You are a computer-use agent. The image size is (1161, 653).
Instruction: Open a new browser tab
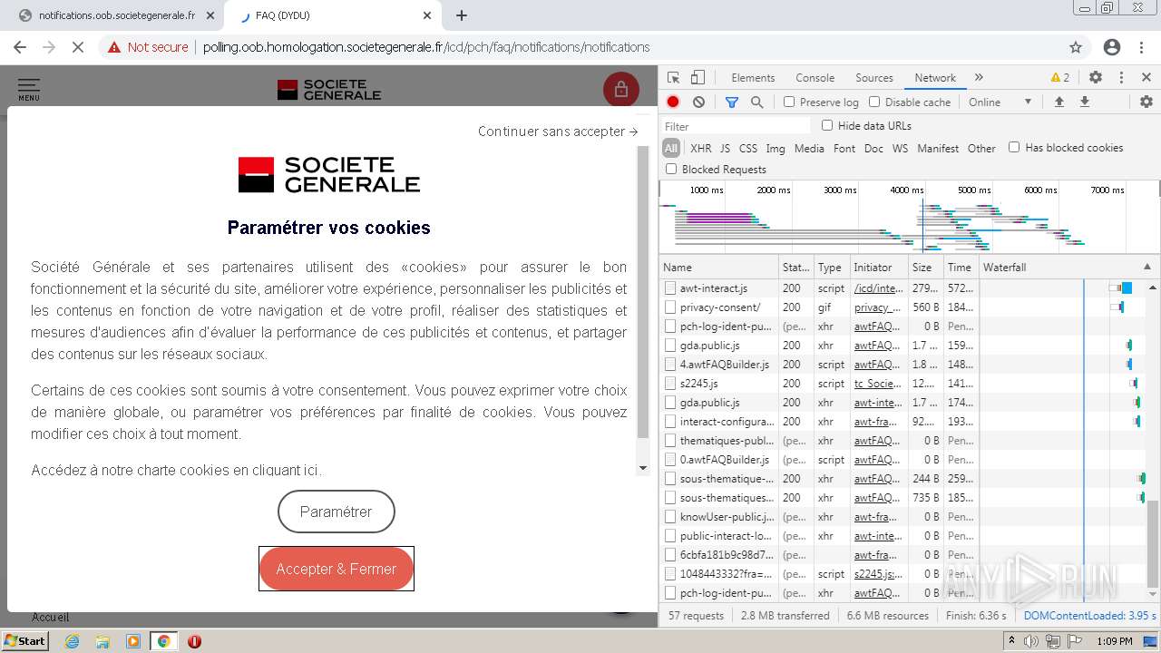[x=461, y=15]
